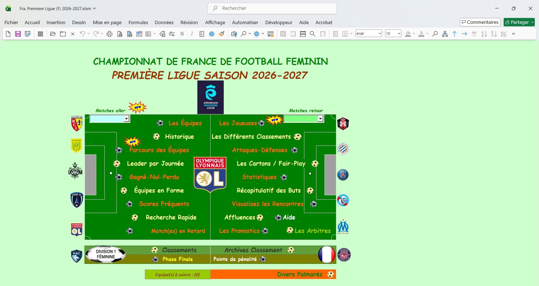Click the hierarchy org chart icon
Image resolution: width=539 pixels, height=286 pixels.
click(x=445, y=34)
